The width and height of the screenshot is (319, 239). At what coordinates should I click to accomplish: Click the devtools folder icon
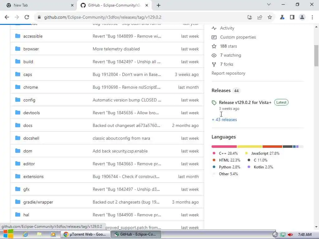18,113
